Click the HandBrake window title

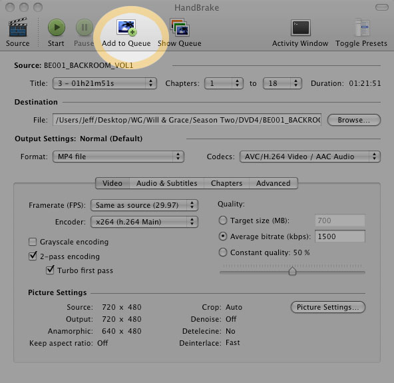point(197,7)
